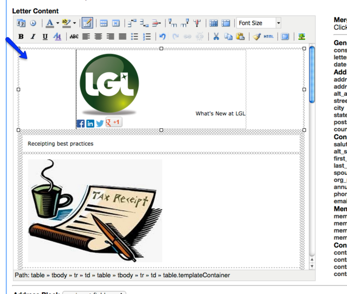
Task: Redo the last undone edit
Action: tap(176, 36)
